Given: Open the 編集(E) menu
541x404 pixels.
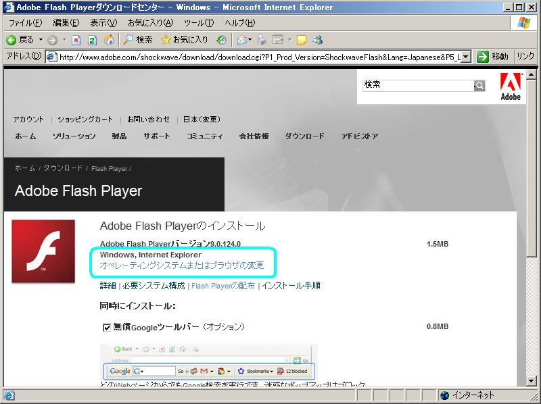Looking at the screenshot, I should (66, 23).
